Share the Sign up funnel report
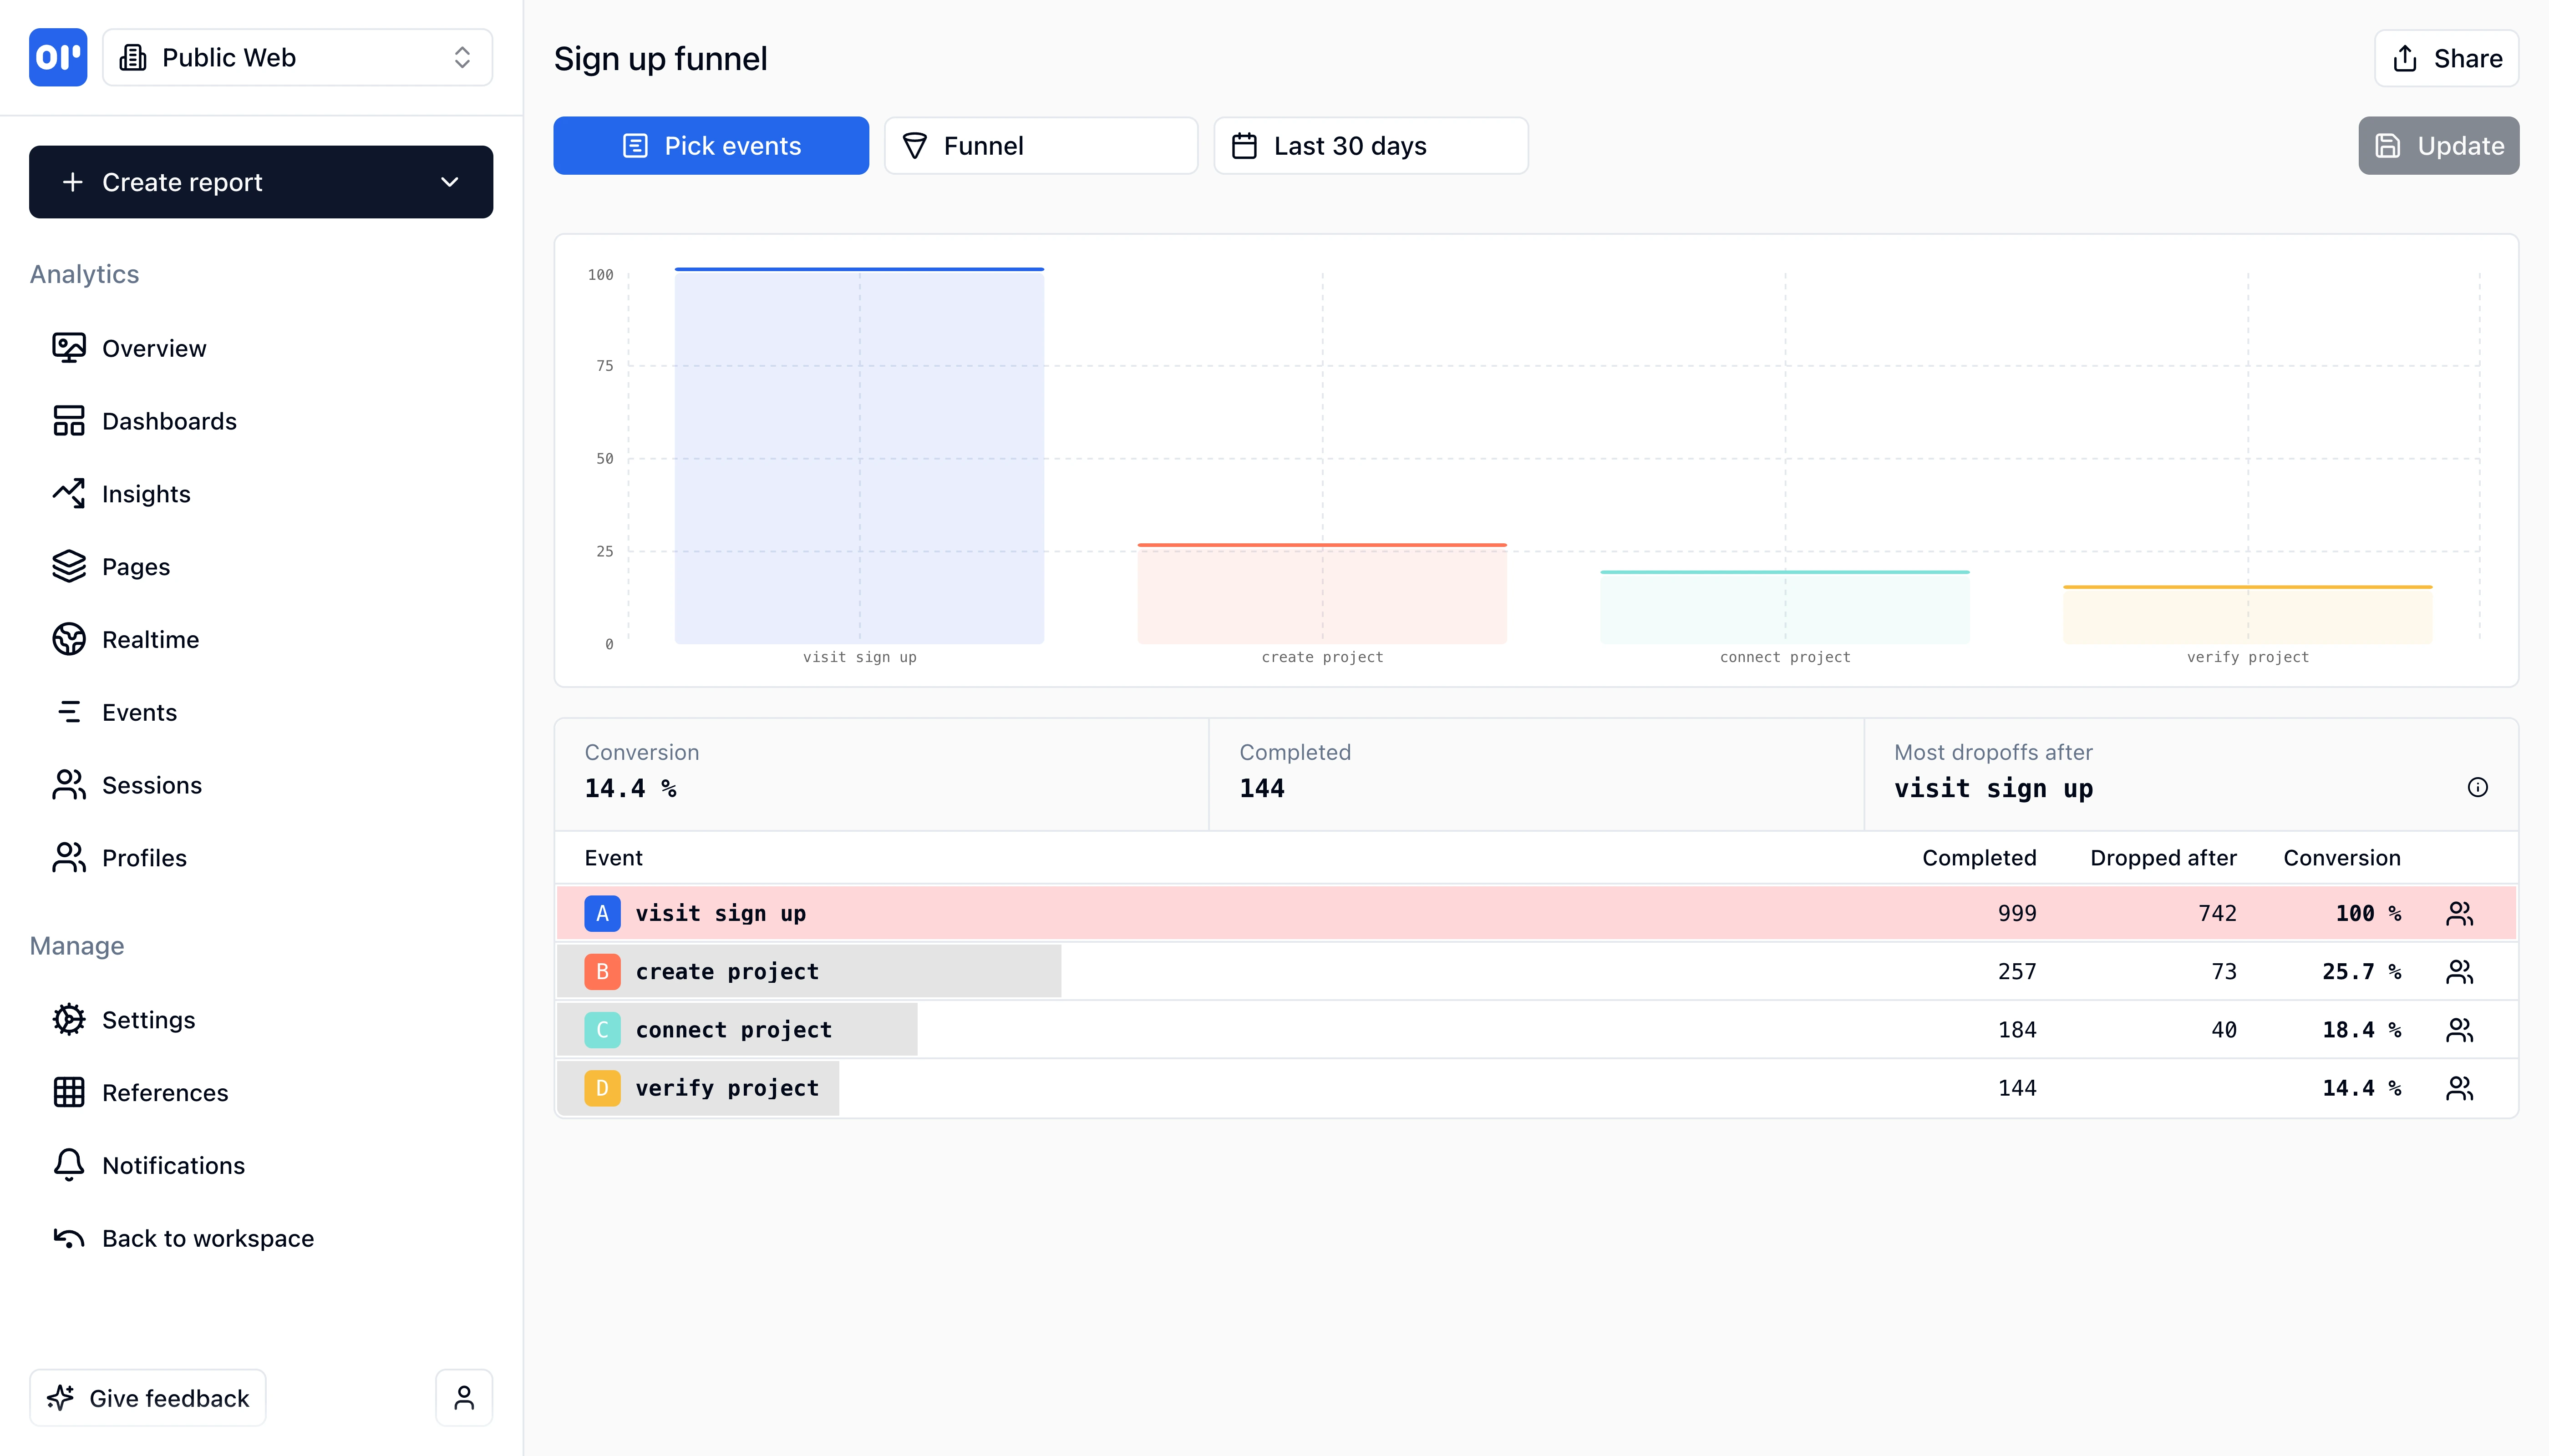 tap(2446, 58)
